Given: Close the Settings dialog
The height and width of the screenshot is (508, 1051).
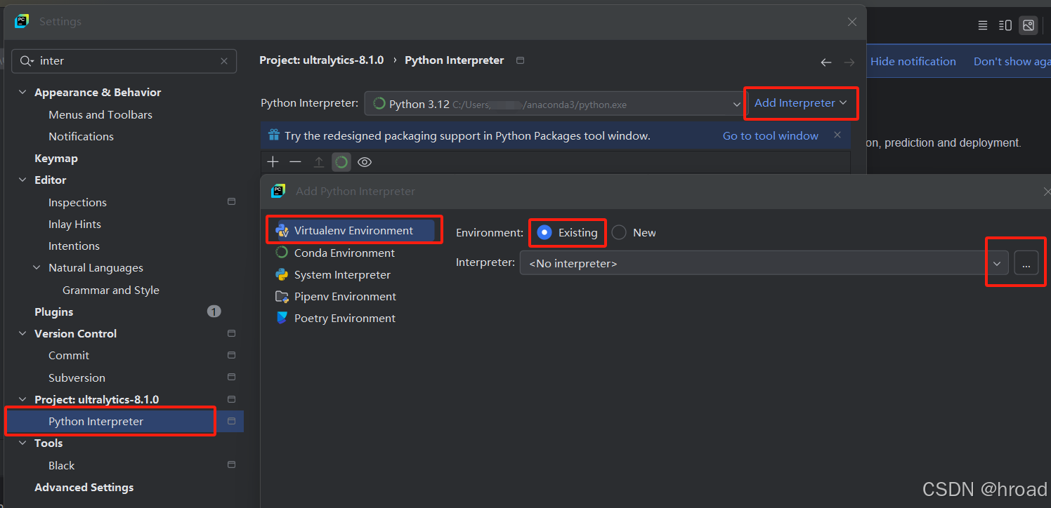Looking at the screenshot, I should coord(852,22).
